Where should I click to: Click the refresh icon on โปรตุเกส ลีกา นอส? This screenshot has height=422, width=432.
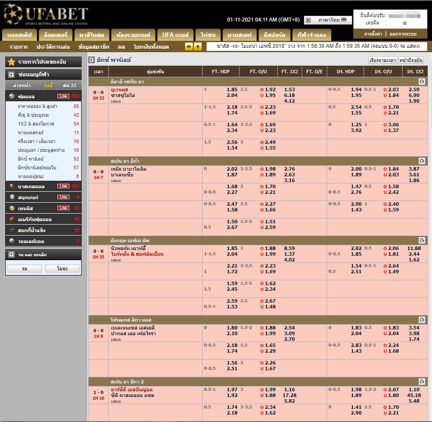click(x=422, y=320)
